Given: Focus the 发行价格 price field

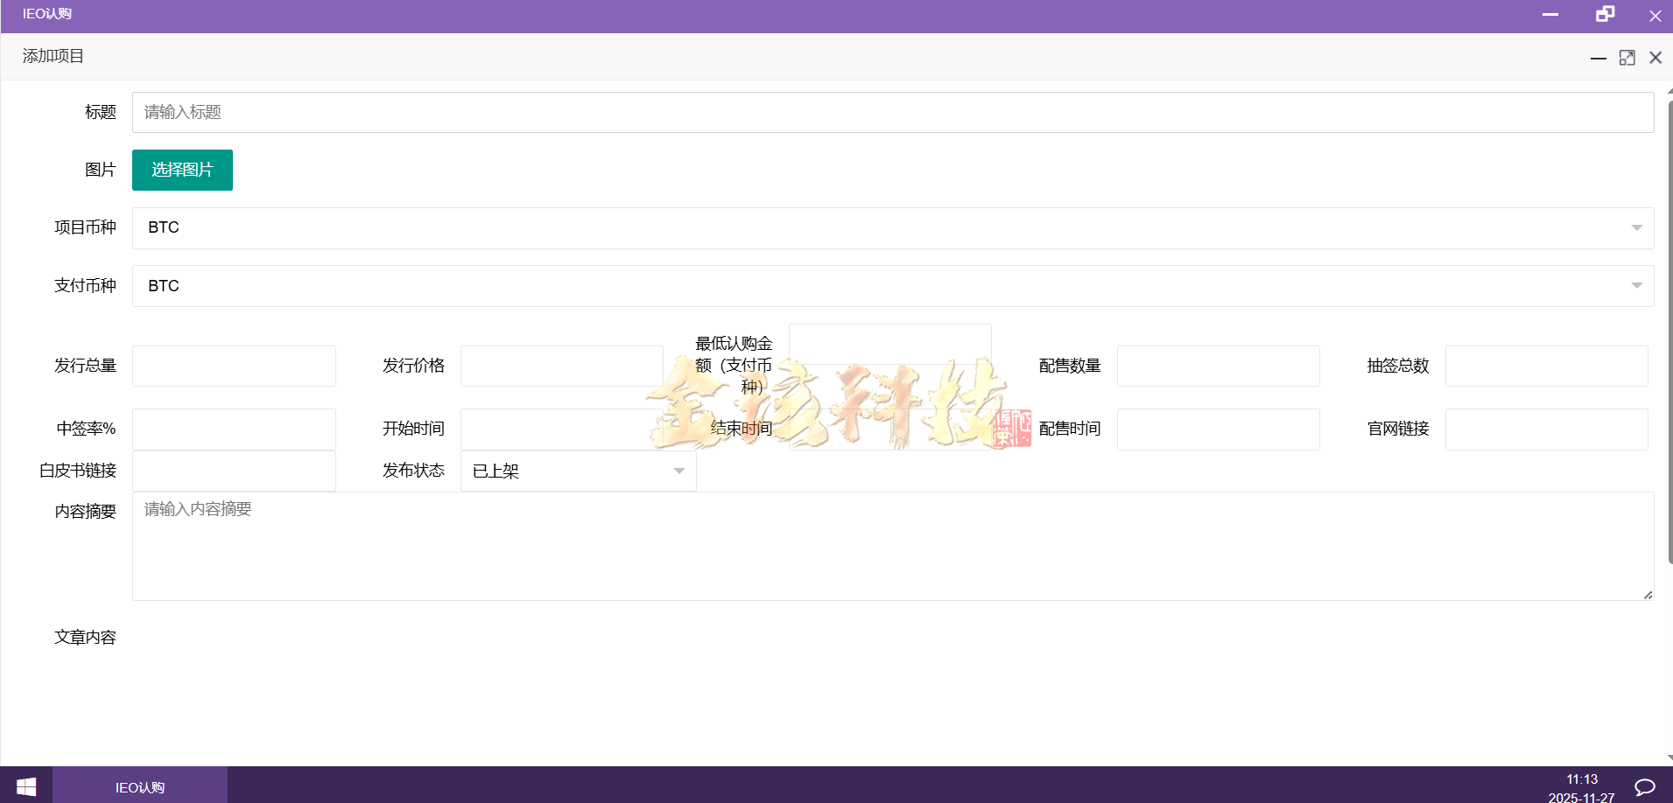Looking at the screenshot, I should [x=562, y=366].
